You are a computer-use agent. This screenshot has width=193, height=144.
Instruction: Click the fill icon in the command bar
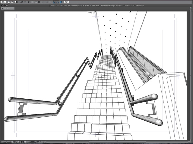(x=36, y=2)
